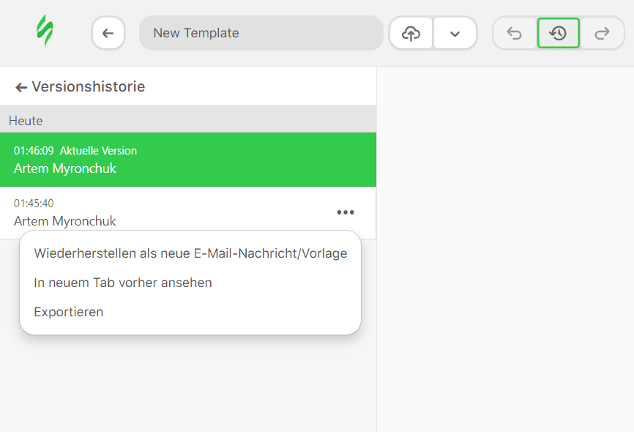The height and width of the screenshot is (432, 634).
Task: Expand the dropdown chevron next to the cloud button
Action: pyautogui.click(x=455, y=34)
